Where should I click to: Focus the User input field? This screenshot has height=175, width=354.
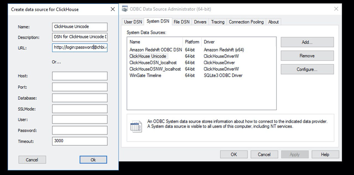click(x=80, y=119)
